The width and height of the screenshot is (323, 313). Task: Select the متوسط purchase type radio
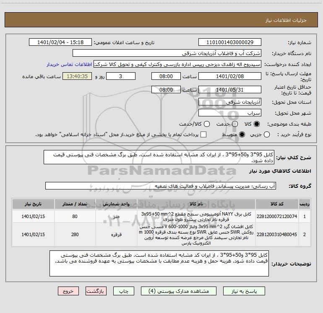click(x=242, y=134)
